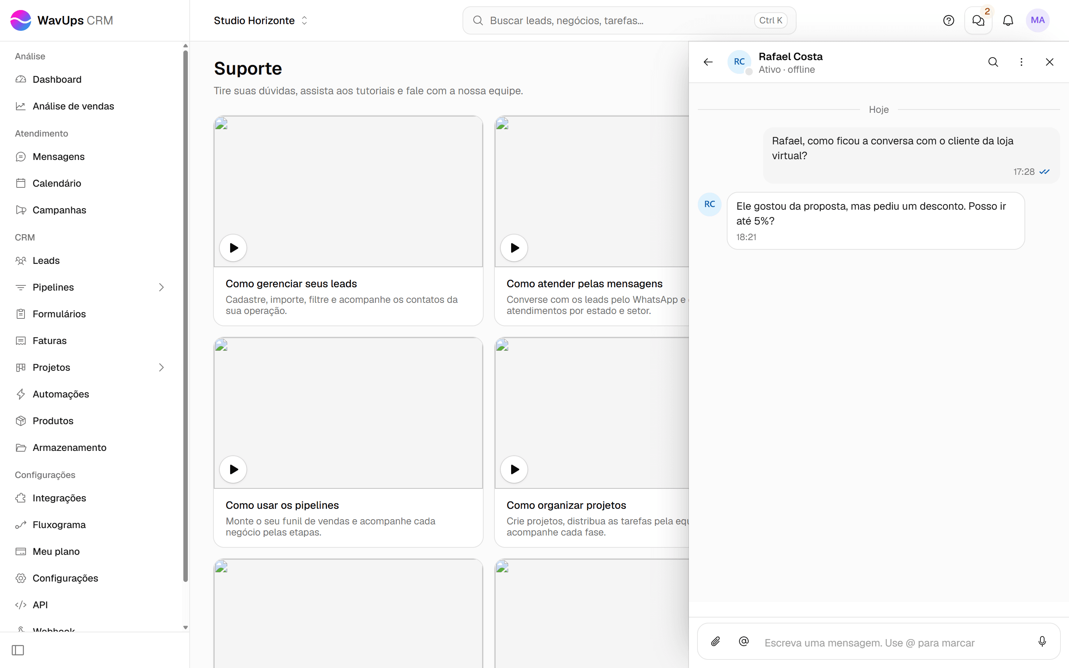1069x668 pixels.
Task: Open API page in sidebar
Action: (x=91, y=605)
